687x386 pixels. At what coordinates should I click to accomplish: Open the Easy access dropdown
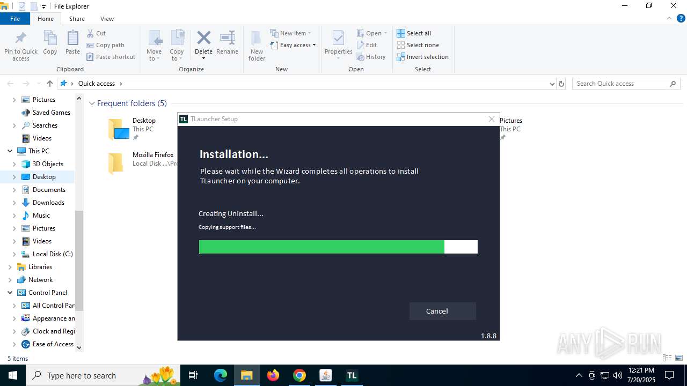[x=293, y=45]
